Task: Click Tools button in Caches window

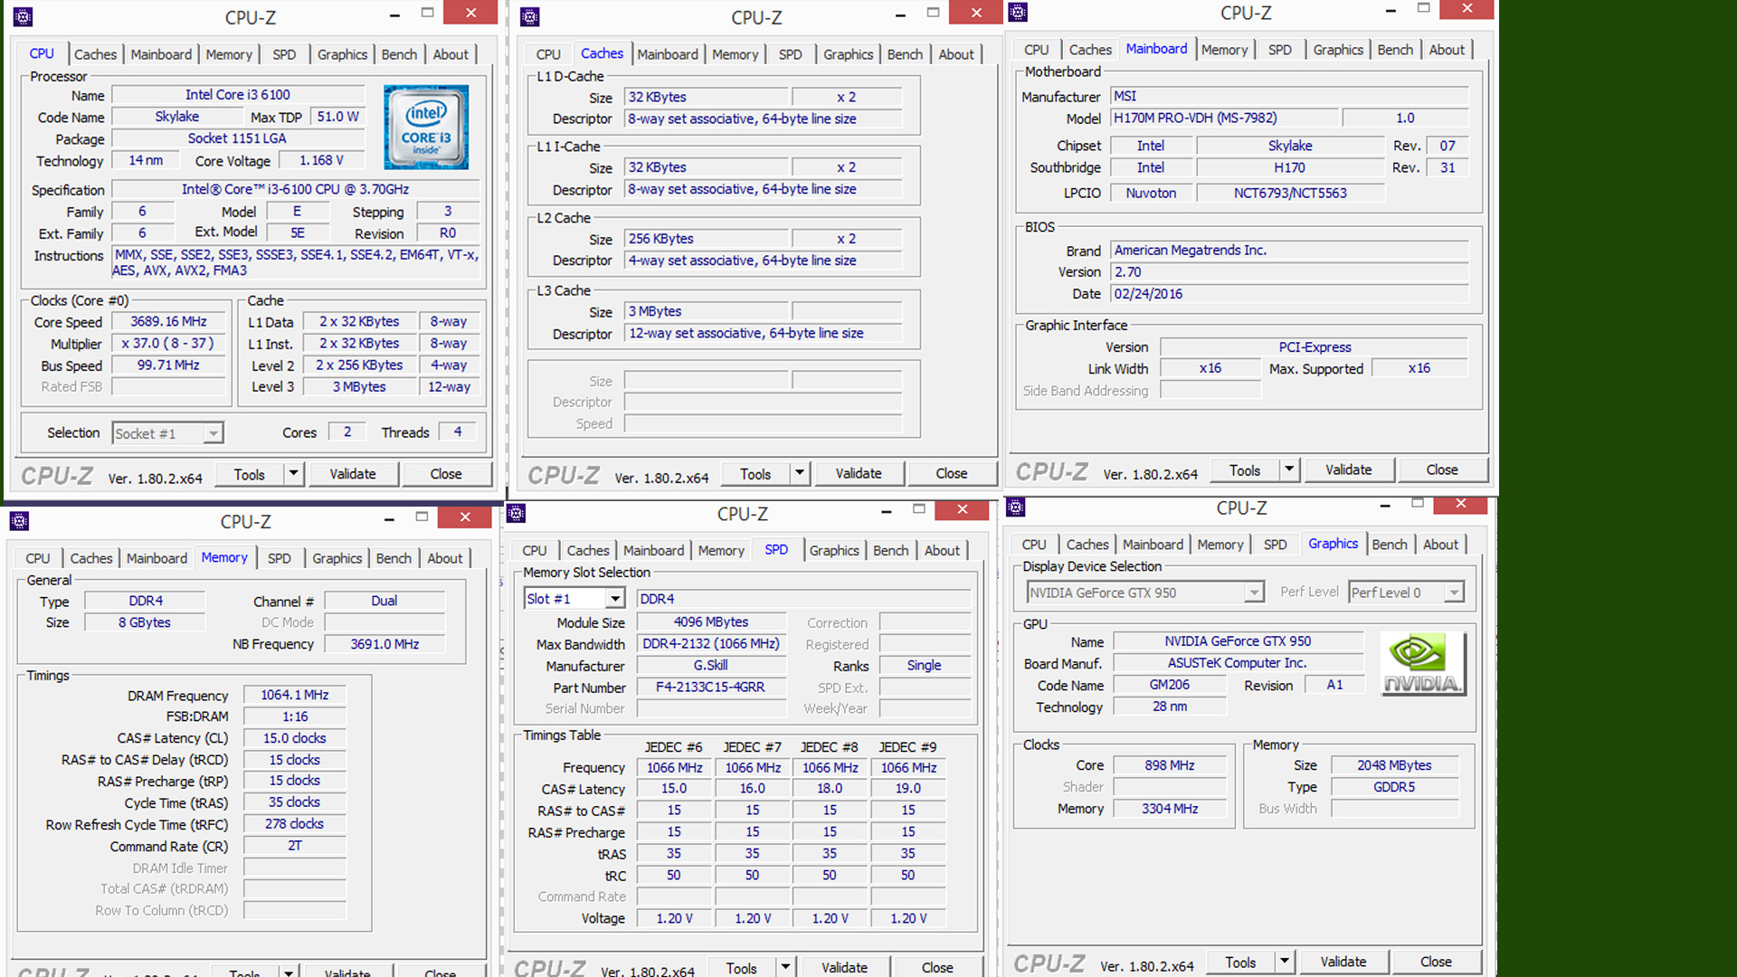Action: point(755,474)
